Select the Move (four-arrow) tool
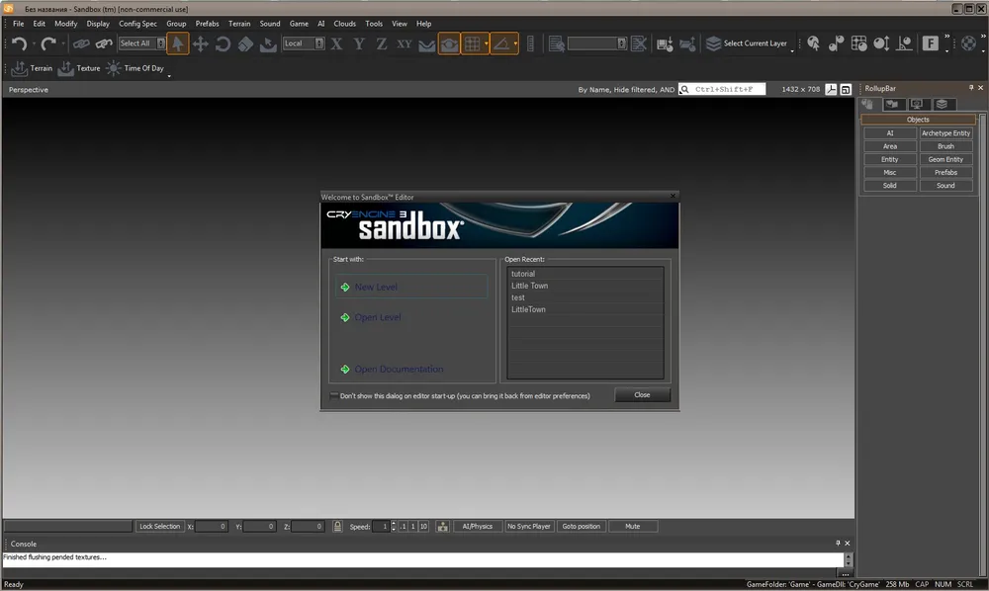 click(x=201, y=43)
